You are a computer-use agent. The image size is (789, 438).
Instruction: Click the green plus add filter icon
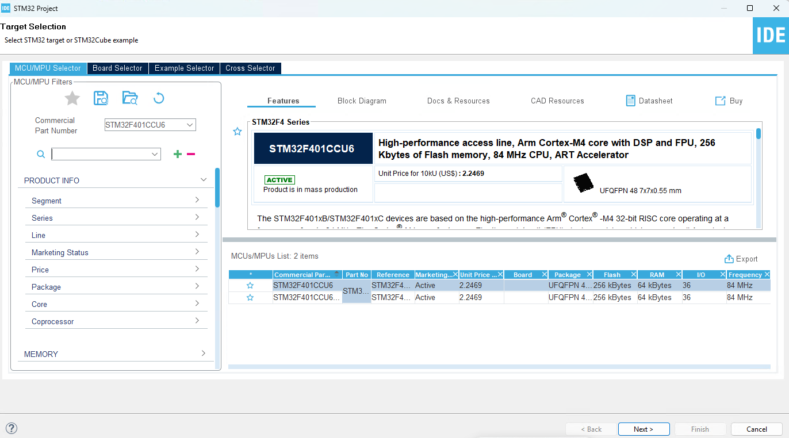[x=177, y=154]
